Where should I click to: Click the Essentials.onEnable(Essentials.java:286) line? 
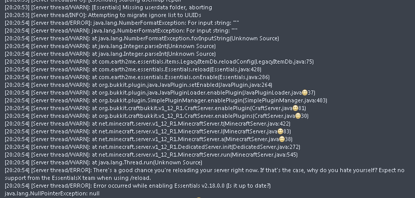coord(137,77)
